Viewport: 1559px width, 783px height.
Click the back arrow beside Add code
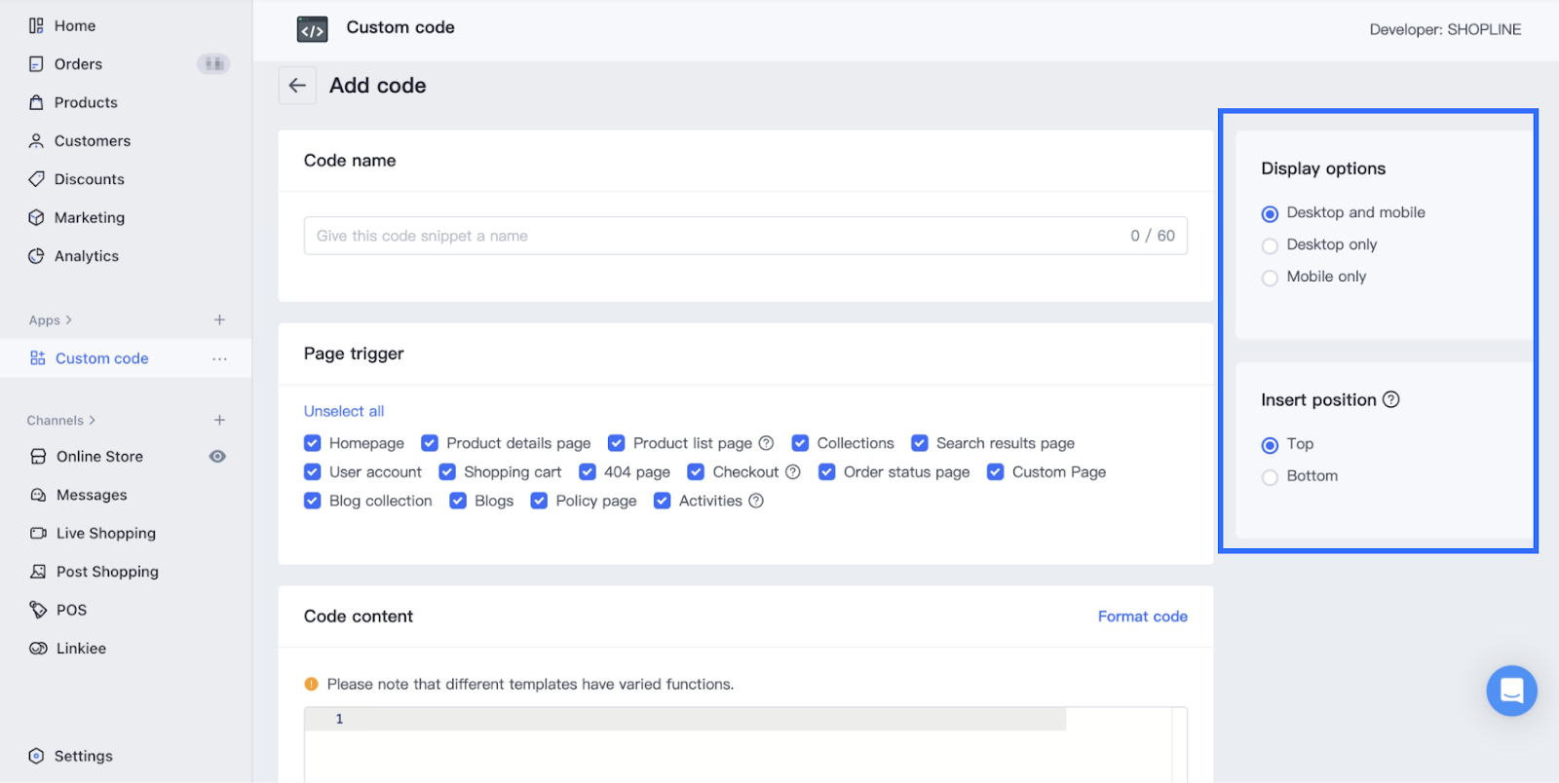297,86
